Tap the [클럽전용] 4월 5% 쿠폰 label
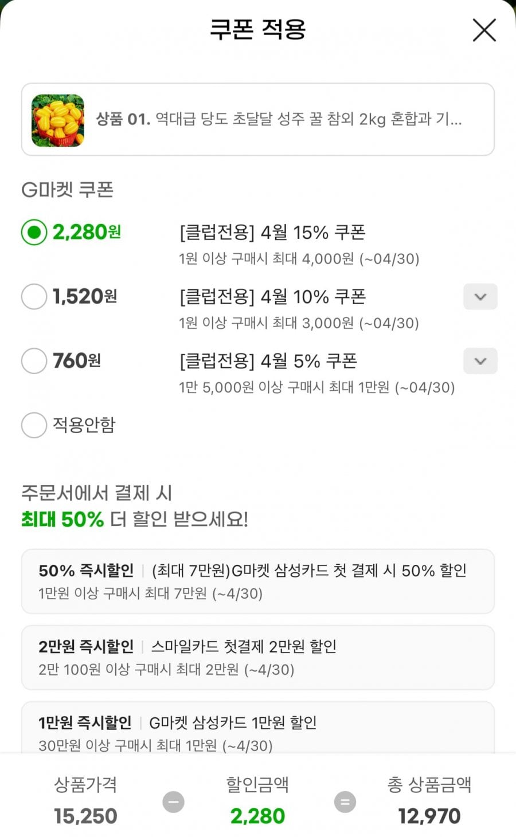The image size is (516, 837). [x=268, y=361]
